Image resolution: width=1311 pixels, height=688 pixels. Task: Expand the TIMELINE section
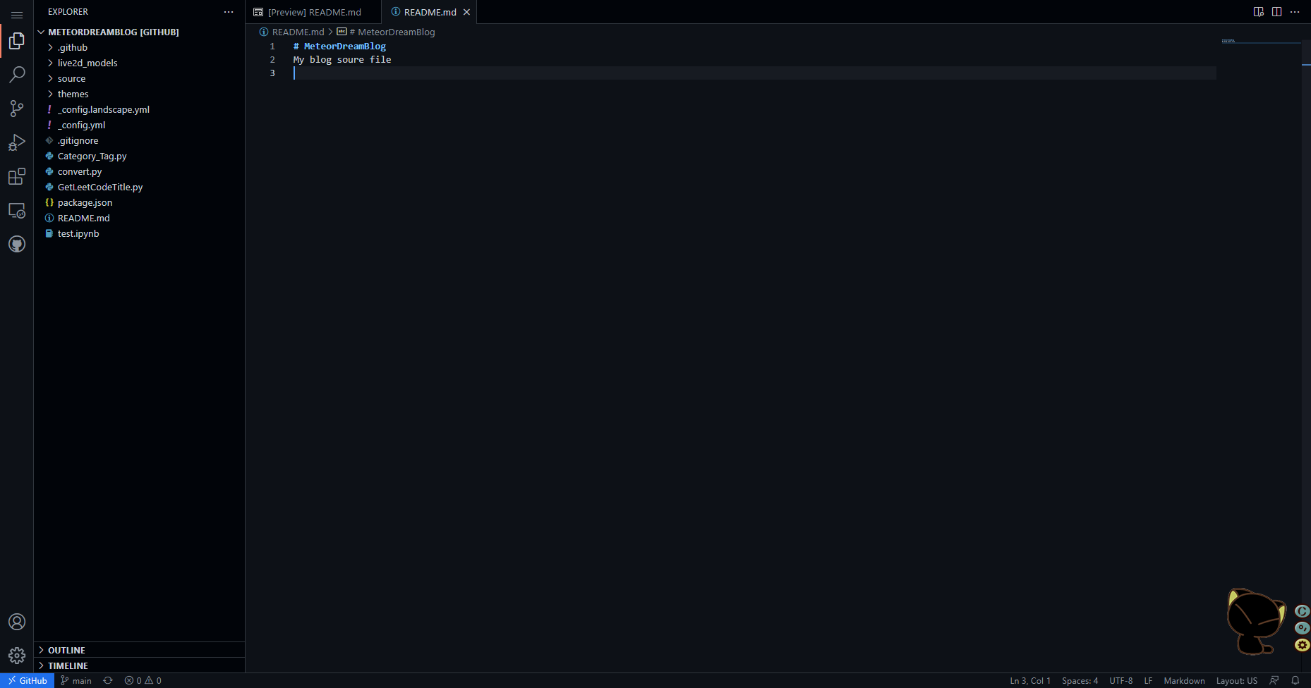pos(68,665)
